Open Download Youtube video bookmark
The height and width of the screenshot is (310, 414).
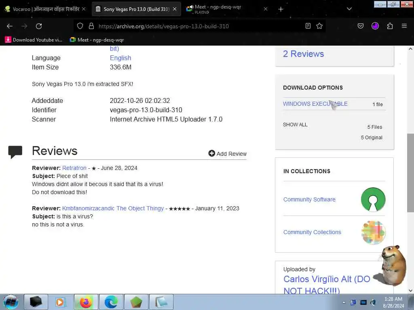pyautogui.click(x=34, y=40)
